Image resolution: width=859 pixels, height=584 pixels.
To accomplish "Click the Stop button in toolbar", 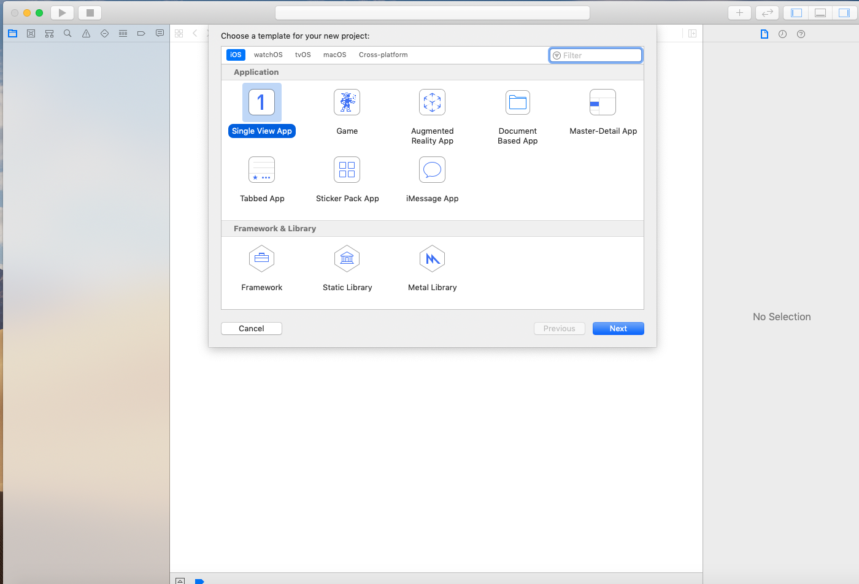I will (90, 13).
